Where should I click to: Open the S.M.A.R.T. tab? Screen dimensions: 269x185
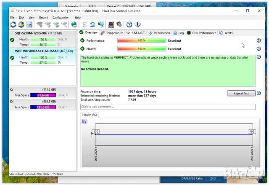(x=136, y=33)
